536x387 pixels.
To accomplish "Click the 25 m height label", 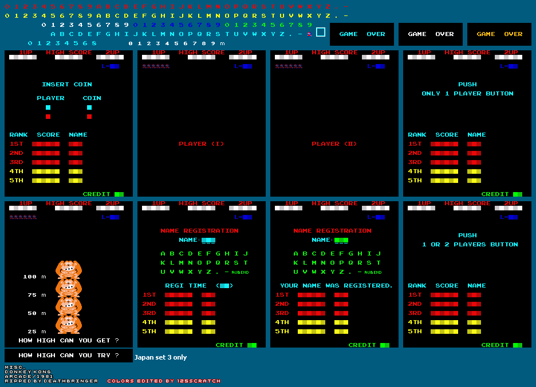I will 37,332.
